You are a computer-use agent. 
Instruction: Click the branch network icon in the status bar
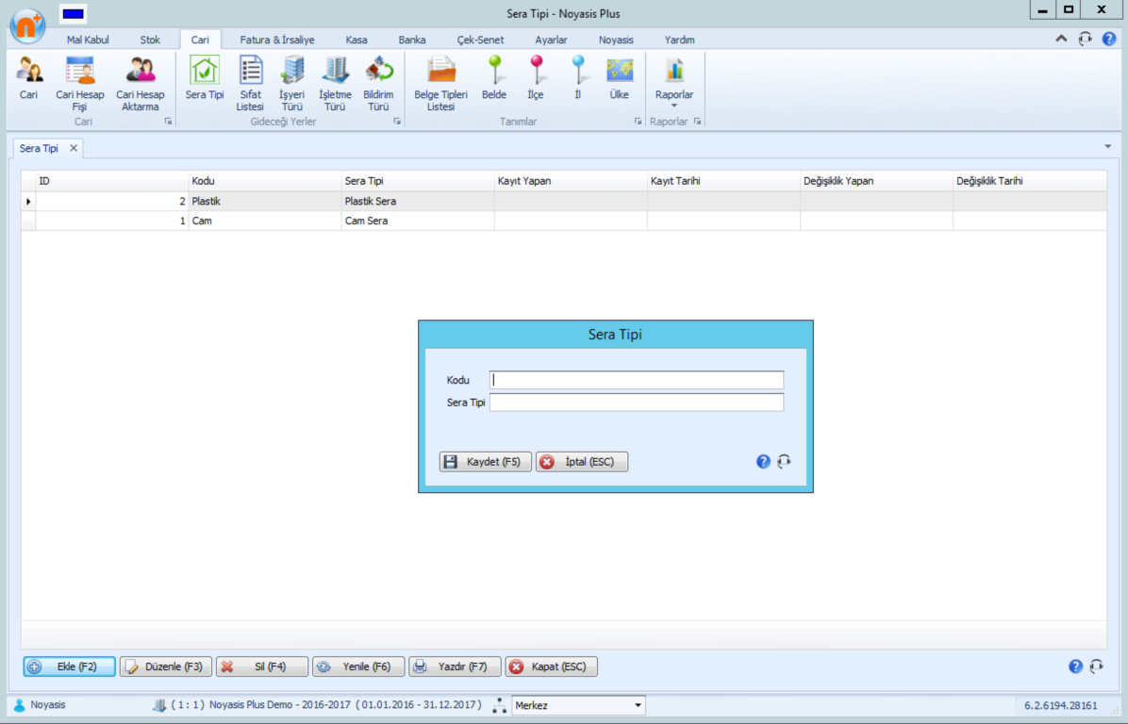[499, 705]
